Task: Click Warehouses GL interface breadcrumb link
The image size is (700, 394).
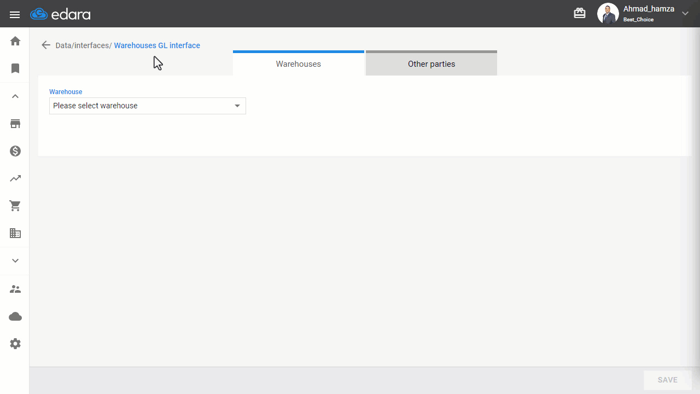Action: (157, 45)
